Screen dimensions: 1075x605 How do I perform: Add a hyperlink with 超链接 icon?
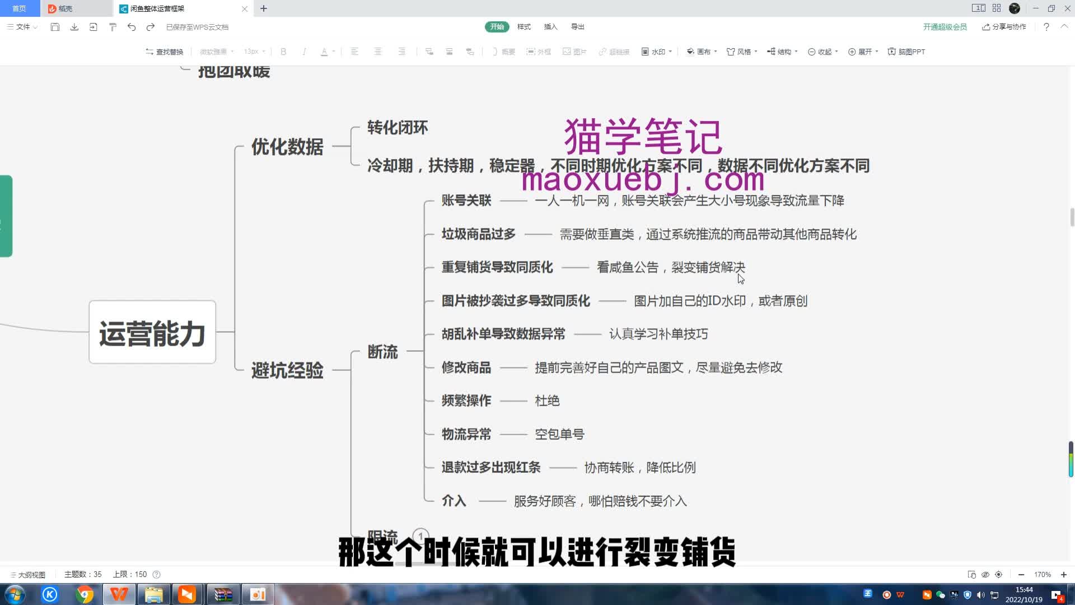pos(614,51)
